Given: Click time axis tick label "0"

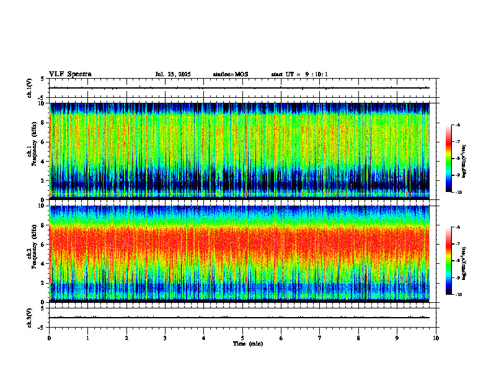Looking at the screenshot, I should [49, 338].
